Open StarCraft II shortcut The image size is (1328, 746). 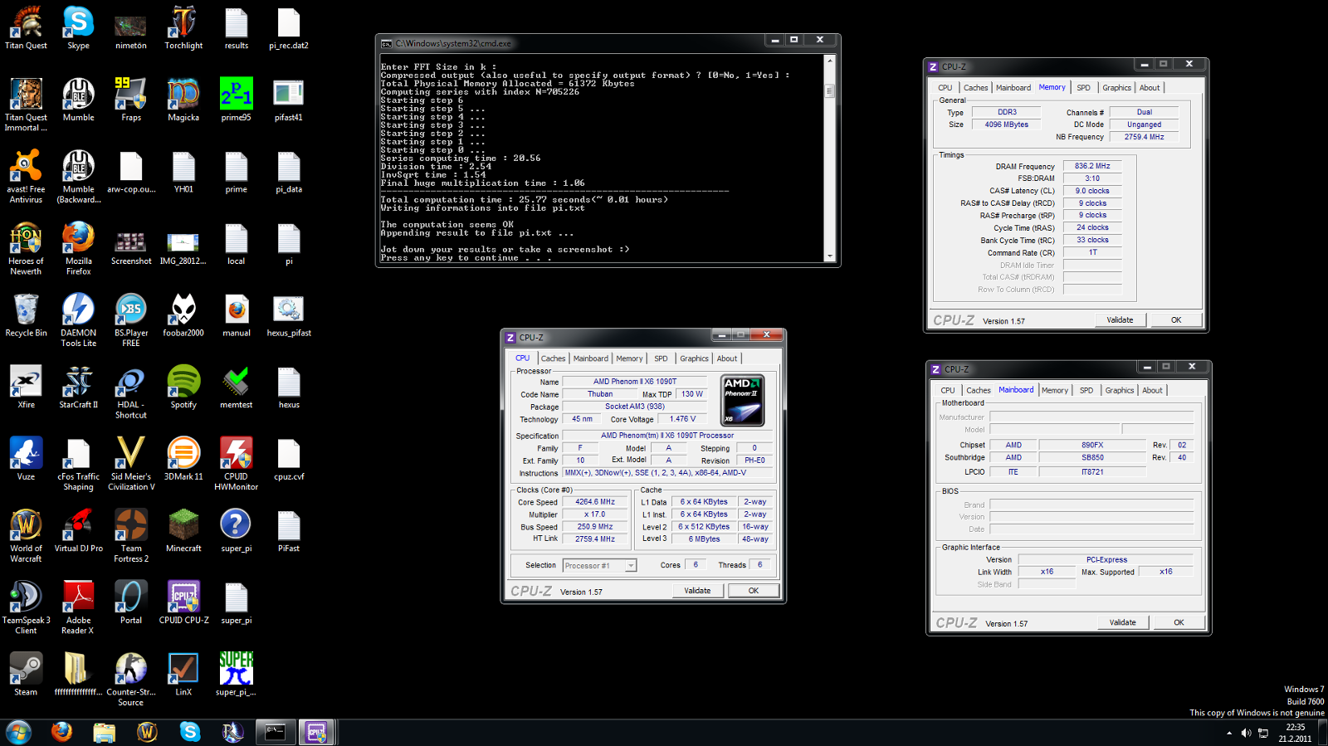point(78,388)
